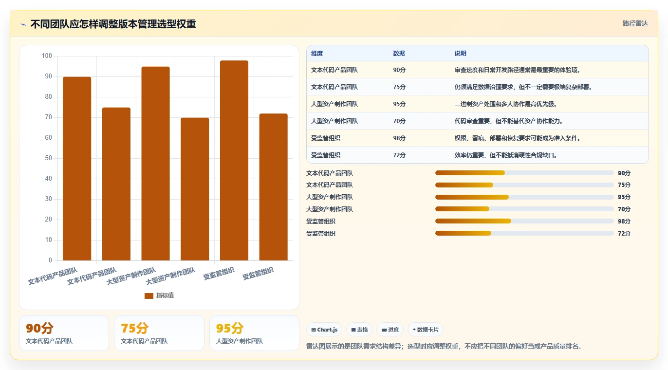Open the 95分 data card
Screen dimensions: 668x370
click(x=254, y=333)
